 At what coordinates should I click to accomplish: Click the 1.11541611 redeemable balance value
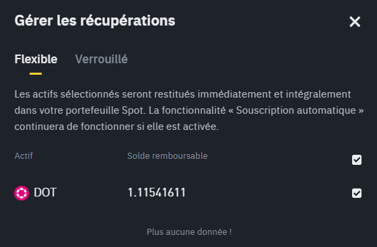(x=156, y=192)
